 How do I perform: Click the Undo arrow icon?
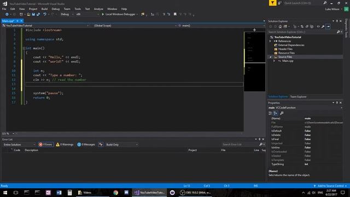(45, 14)
